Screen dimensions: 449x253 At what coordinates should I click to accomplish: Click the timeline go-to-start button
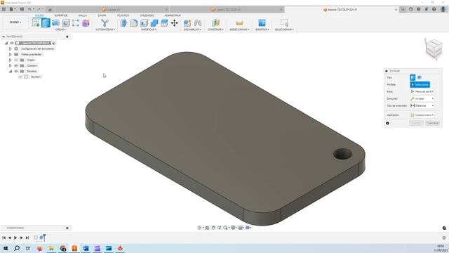tap(4, 238)
